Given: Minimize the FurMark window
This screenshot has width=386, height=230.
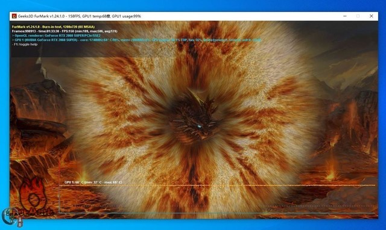Looking at the screenshot, I should [345, 16].
